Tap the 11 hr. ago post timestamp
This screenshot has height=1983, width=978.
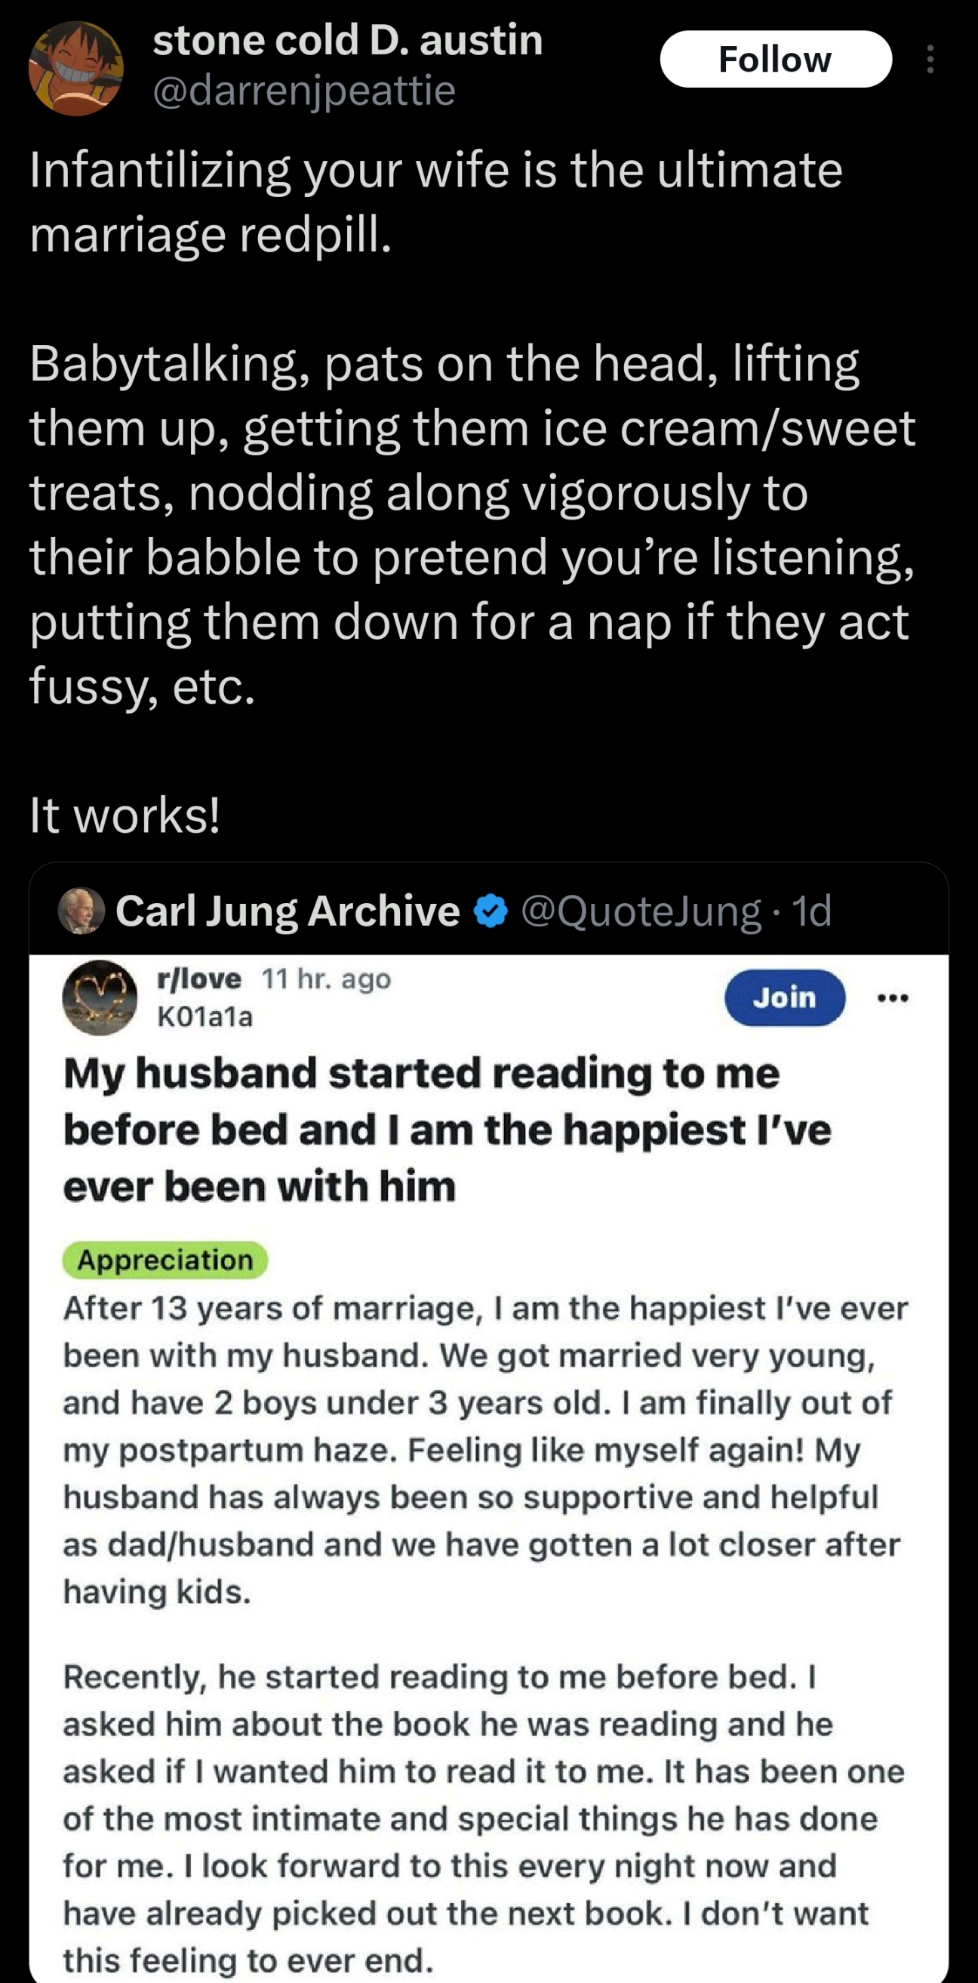(x=326, y=979)
